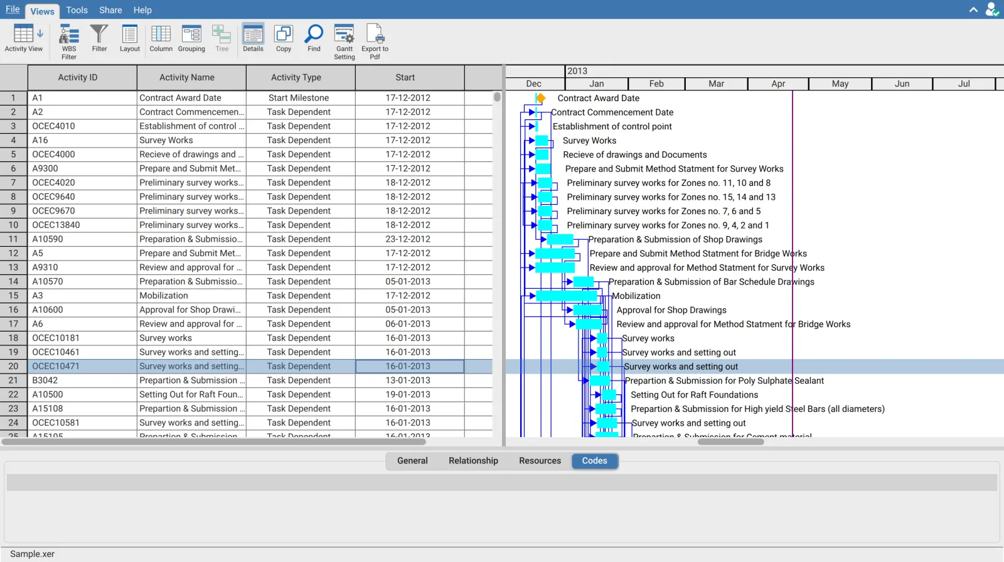
Task: Click the 'Mobilization' activity name cell
Action: click(x=191, y=296)
